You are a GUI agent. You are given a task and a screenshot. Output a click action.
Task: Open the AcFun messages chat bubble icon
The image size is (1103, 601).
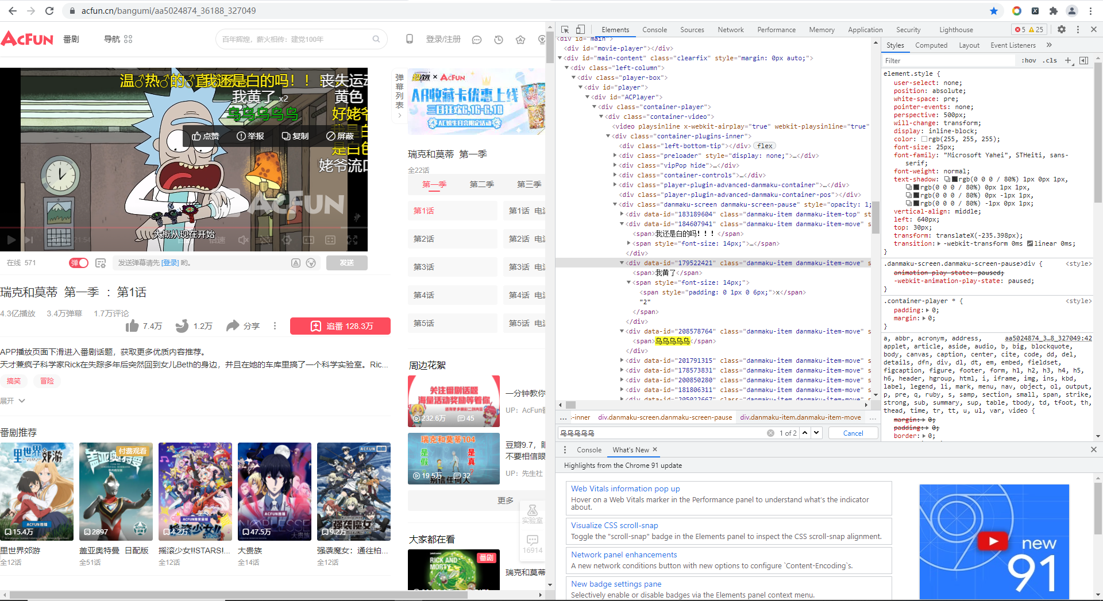pyautogui.click(x=477, y=40)
